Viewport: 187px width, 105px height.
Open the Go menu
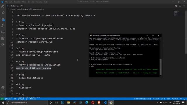tap(29, 2)
